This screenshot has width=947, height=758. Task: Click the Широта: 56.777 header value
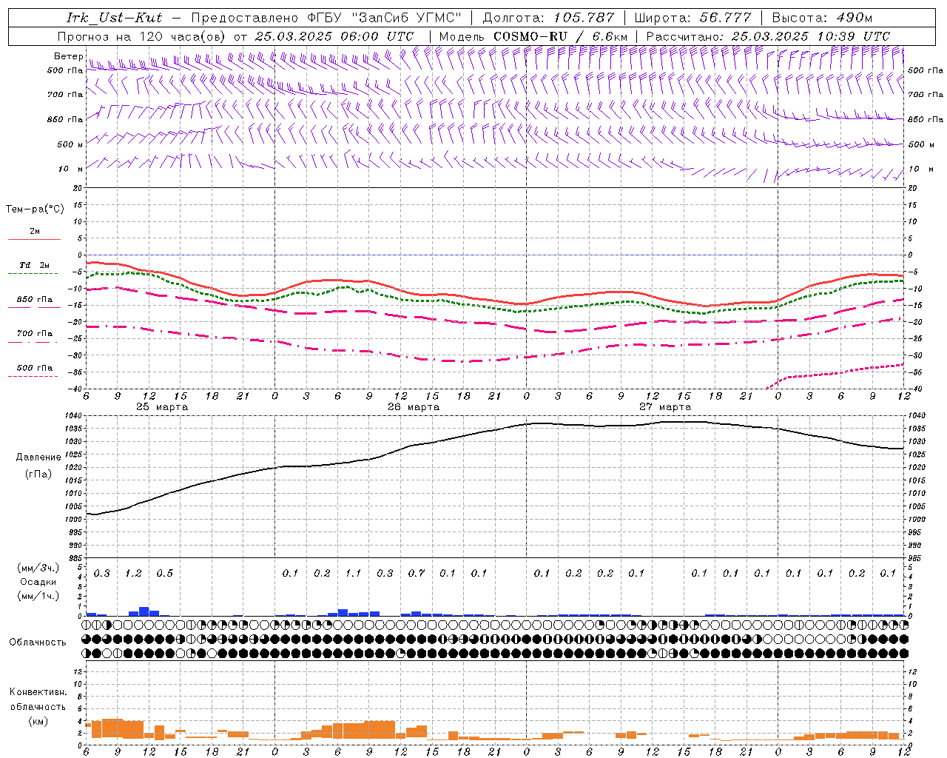692,18
